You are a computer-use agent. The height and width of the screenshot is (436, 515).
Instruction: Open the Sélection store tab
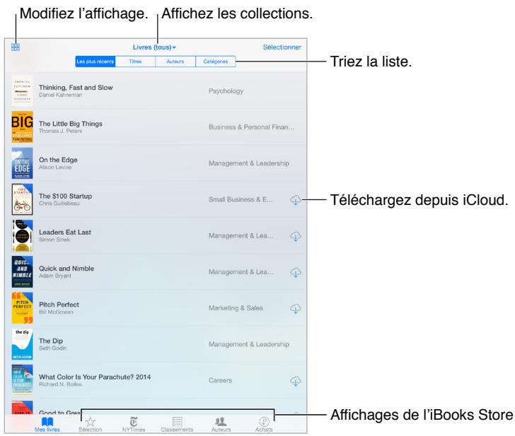pos(91,424)
